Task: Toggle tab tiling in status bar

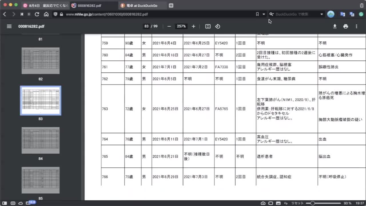Action: click(13, 203)
